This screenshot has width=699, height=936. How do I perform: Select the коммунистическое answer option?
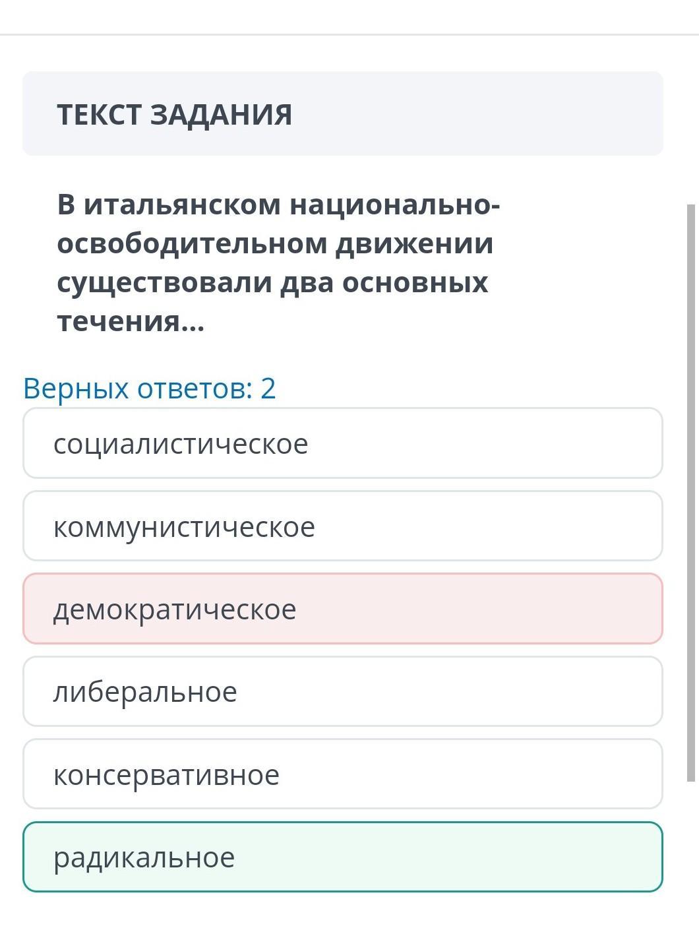click(x=342, y=526)
